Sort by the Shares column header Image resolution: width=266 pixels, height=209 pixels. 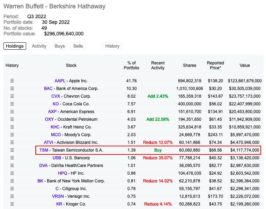click(x=190, y=65)
